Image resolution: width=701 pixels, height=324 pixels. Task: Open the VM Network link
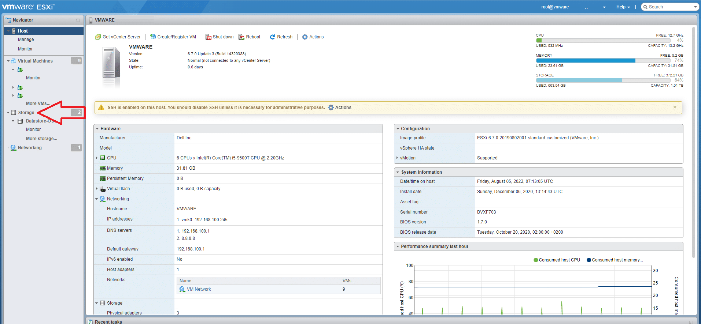pyautogui.click(x=199, y=289)
